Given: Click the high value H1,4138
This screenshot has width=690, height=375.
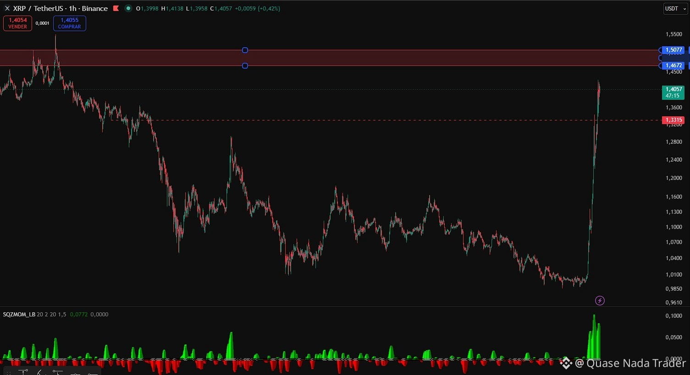Looking at the screenshot, I should tap(172, 9).
